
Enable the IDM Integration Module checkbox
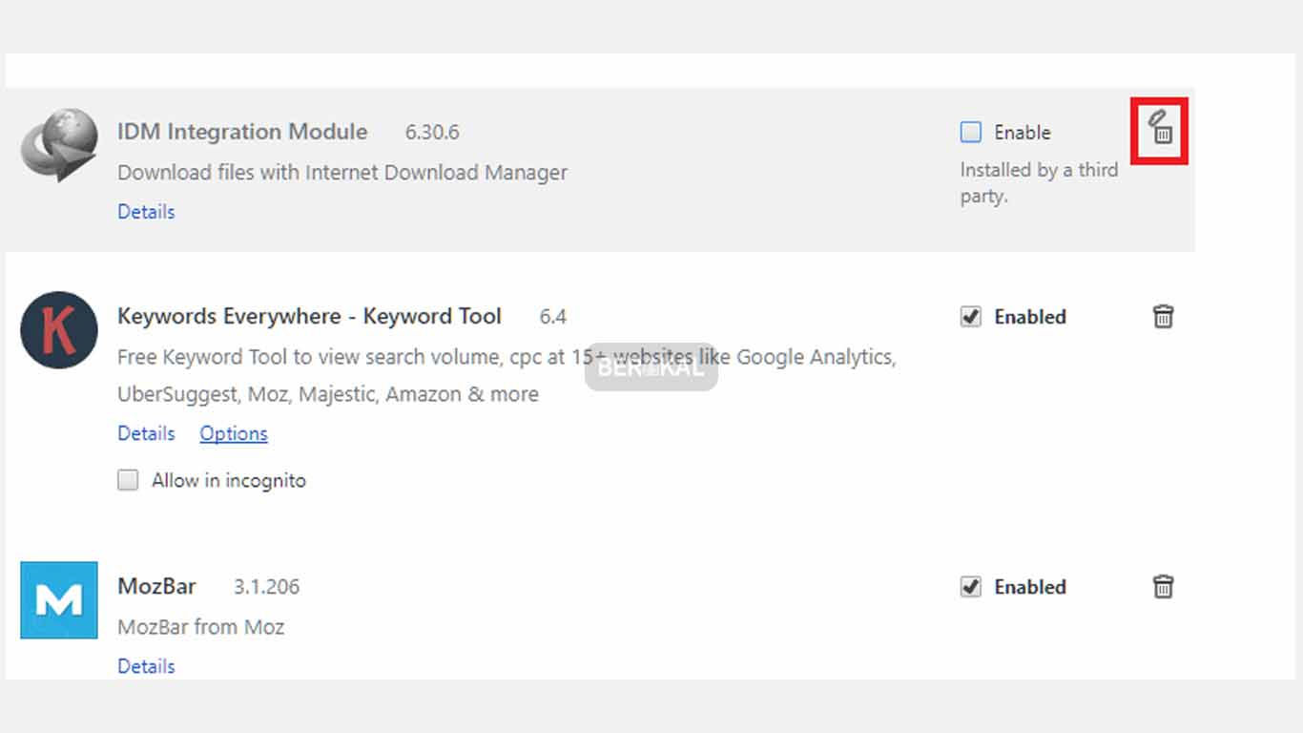click(x=971, y=133)
